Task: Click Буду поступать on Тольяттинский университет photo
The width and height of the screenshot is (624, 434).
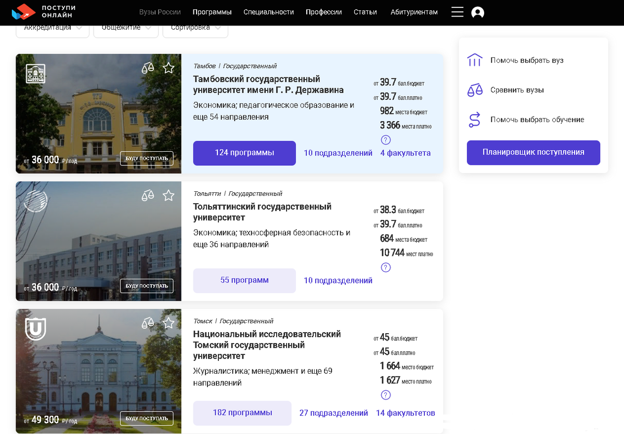Action: coord(147,286)
